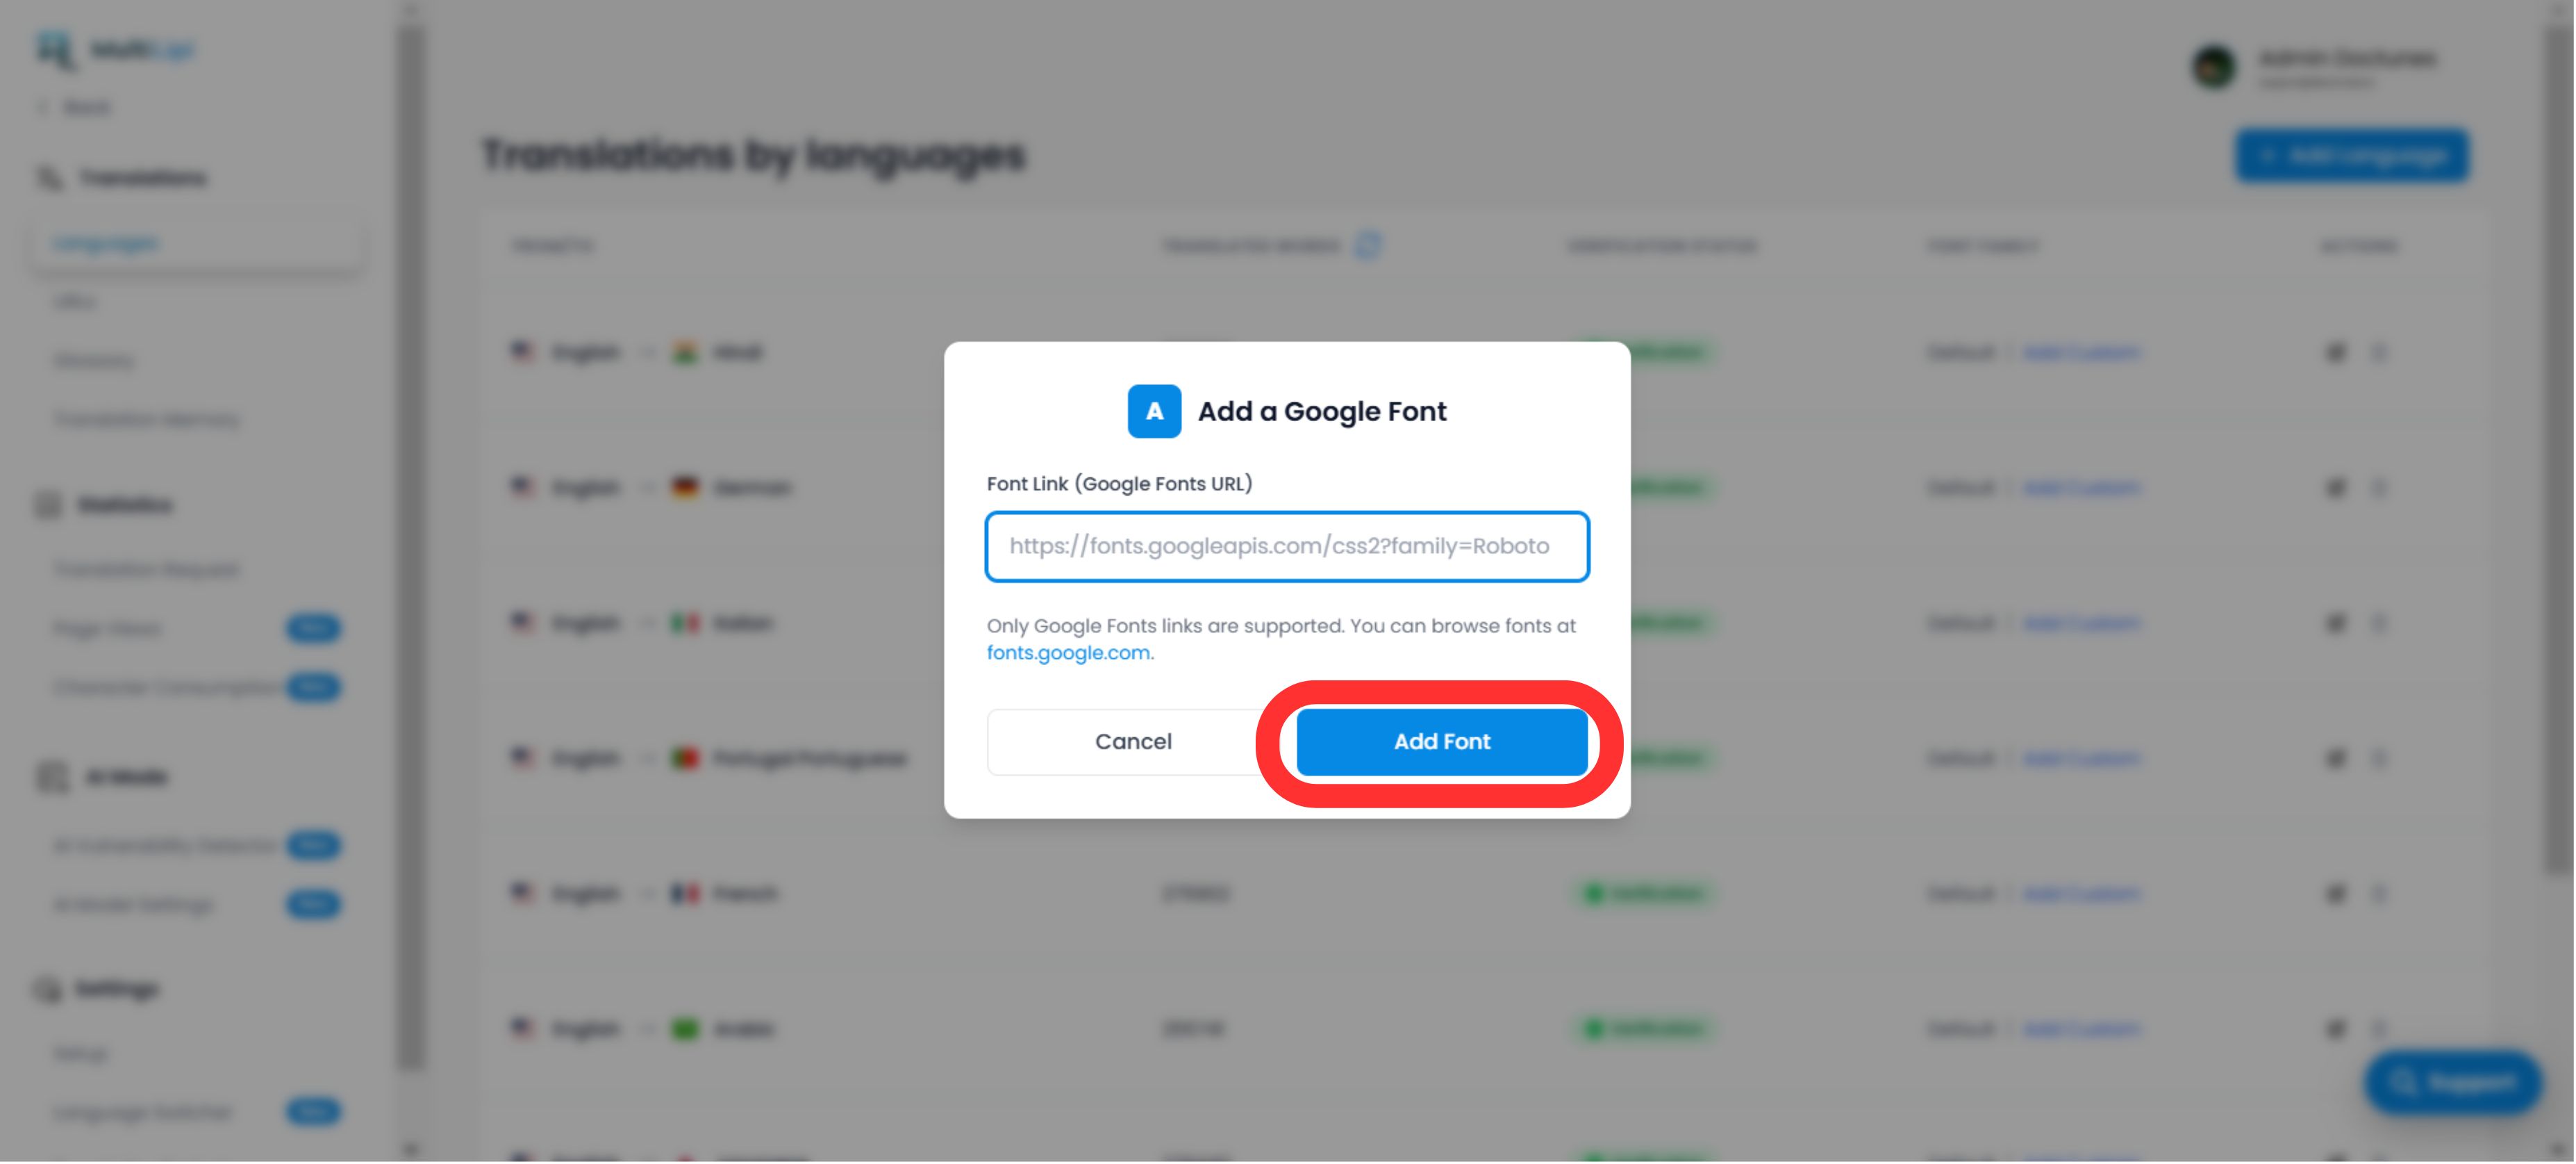Cancel the Add a Google Font dialog
This screenshot has height=1164, width=2576.
pyautogui.click(x=1133, y=741)
